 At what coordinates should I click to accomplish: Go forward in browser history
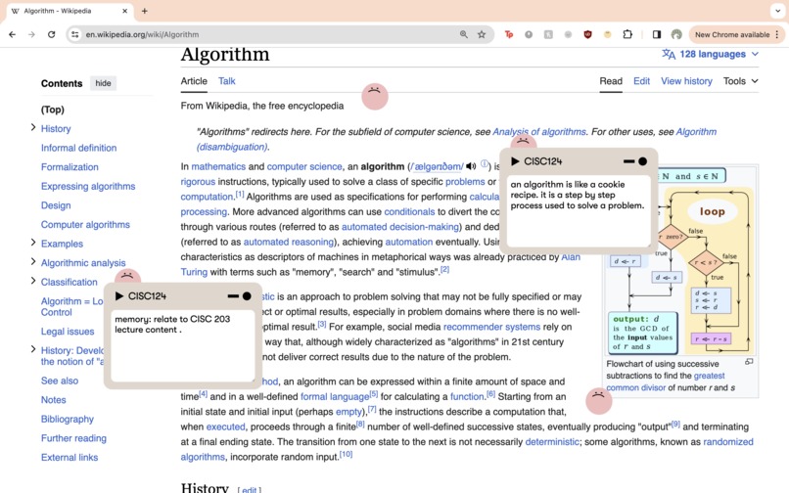point(31,34)
